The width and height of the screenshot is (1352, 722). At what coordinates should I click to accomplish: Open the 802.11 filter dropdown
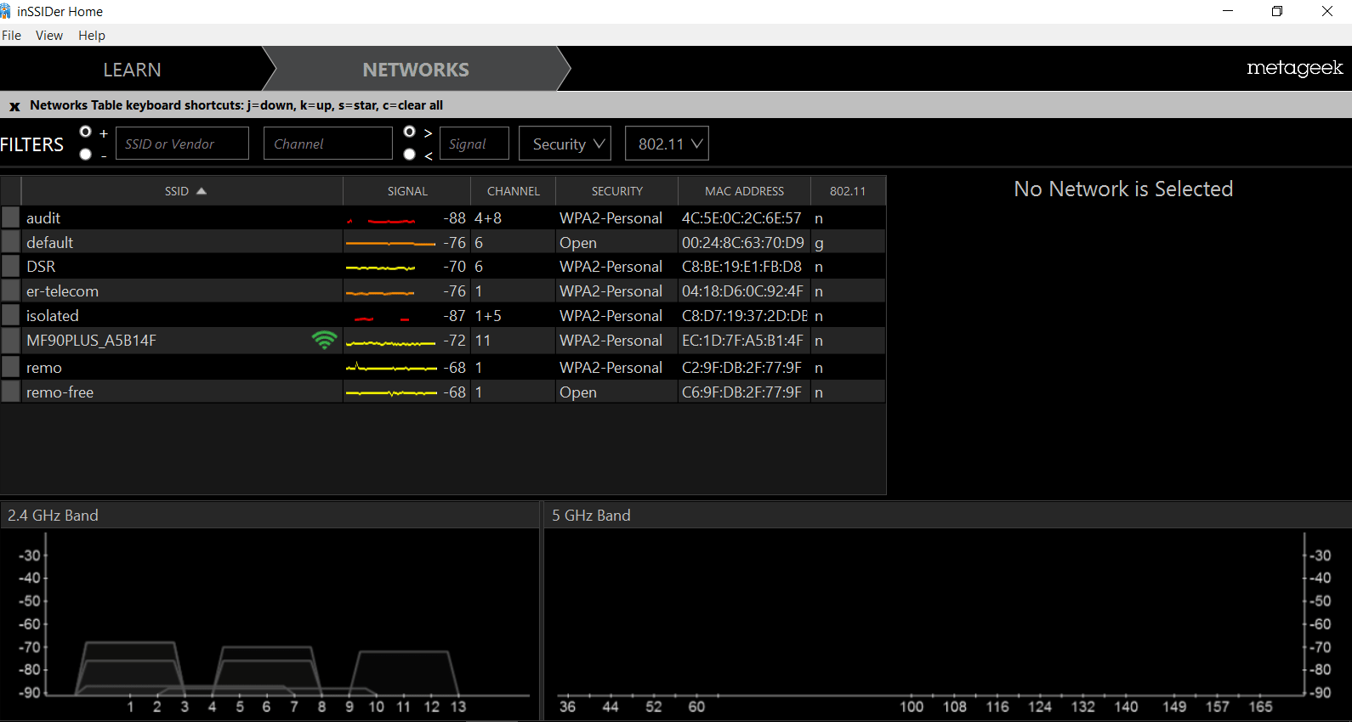[x=667, y=144]
